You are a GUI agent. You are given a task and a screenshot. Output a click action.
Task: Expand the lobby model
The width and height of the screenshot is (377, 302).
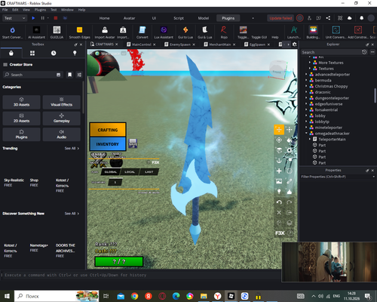tap(306, 116)
